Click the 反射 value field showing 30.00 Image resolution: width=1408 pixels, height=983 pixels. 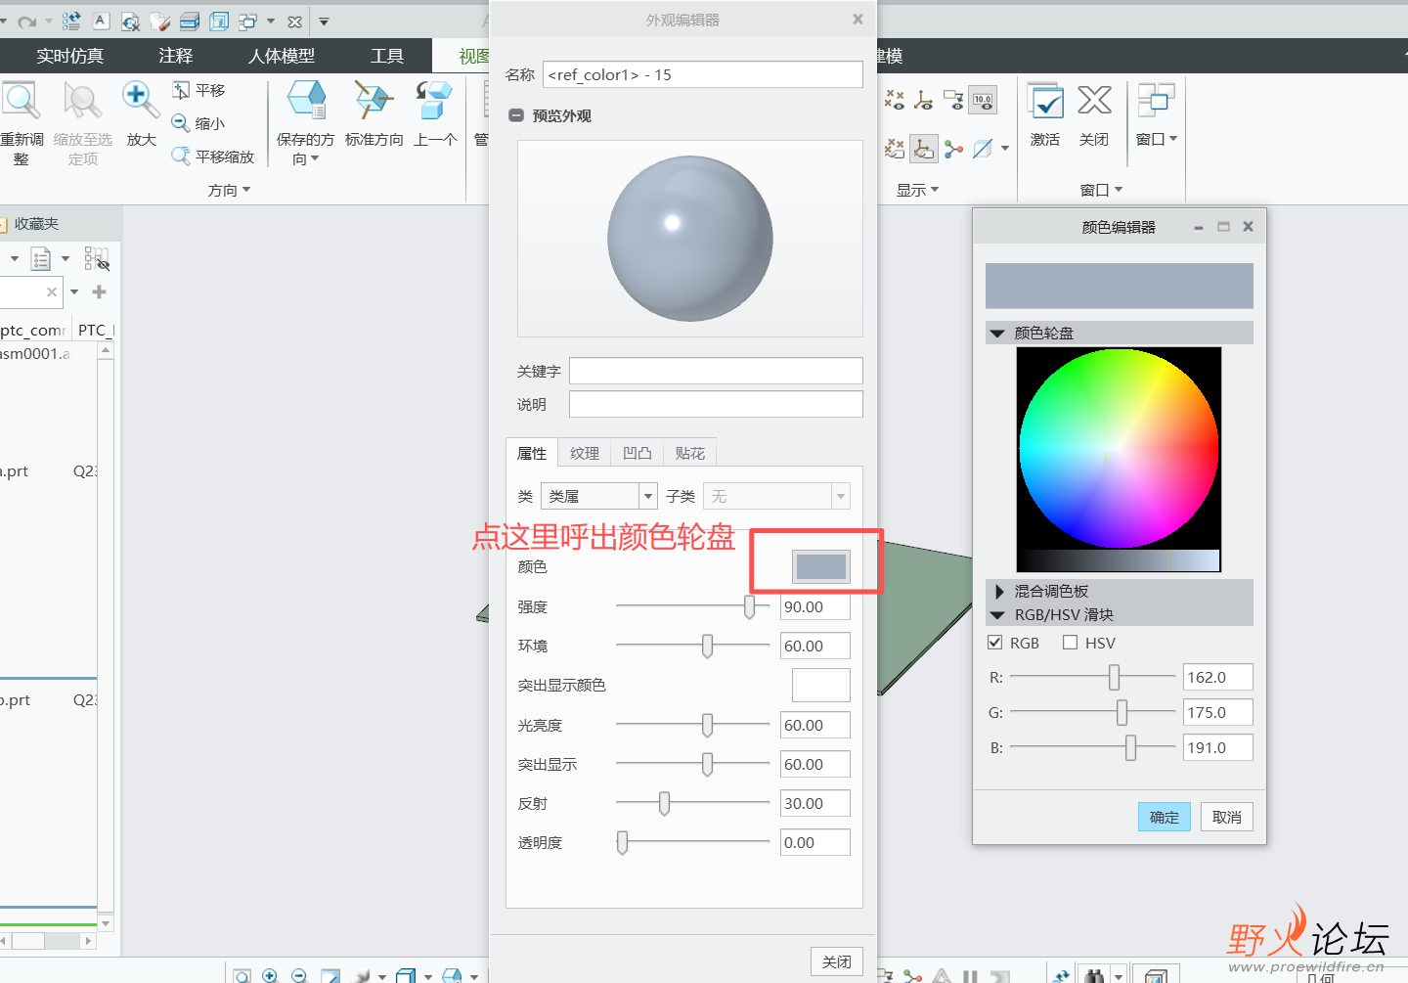tap(815, 803)
